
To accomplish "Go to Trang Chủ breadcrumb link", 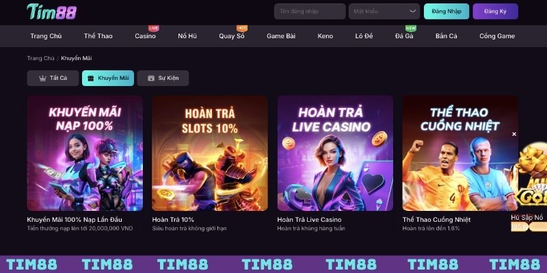I will (x=41, y=58).
